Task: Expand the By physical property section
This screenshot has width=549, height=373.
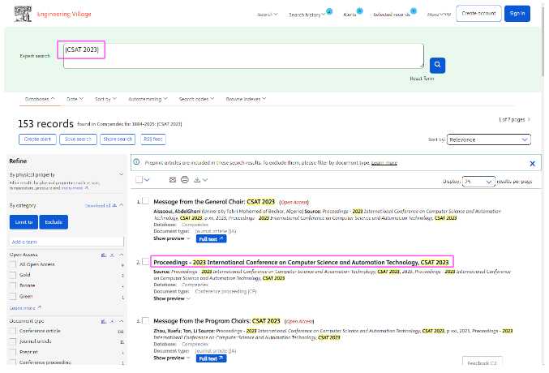Action: (x=122, y=174)
